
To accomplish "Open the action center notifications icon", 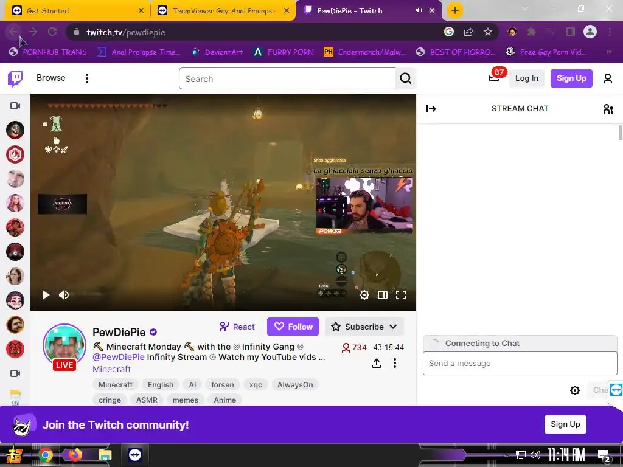I will (604, 456).
